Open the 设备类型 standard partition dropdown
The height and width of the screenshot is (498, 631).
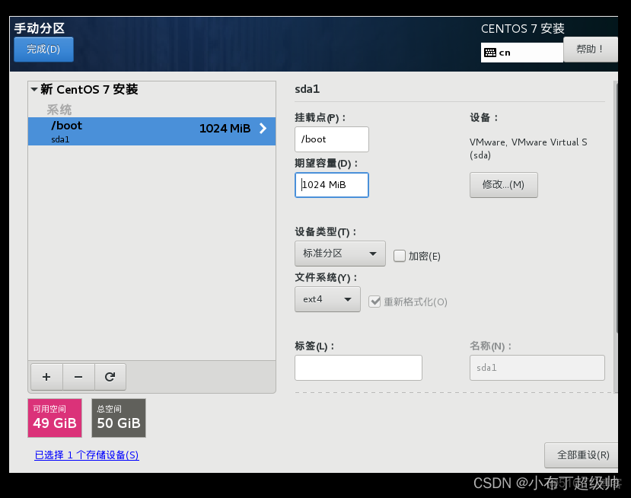[x=339, y=253]
